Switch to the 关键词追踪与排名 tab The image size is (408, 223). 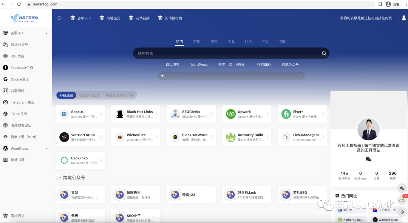119,95
